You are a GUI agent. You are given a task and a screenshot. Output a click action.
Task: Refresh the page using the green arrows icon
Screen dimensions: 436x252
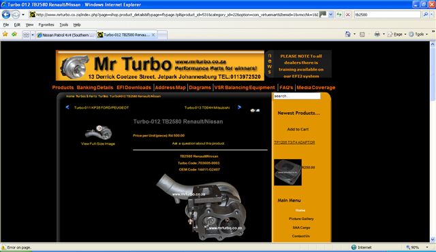tap(339, 14)
